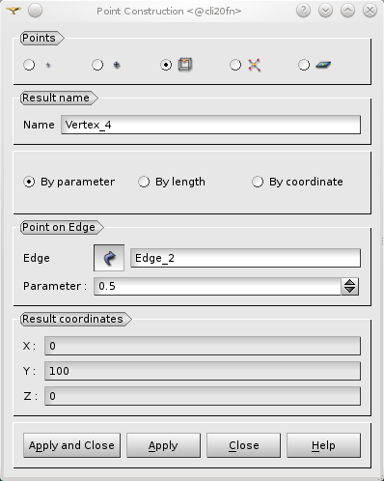Screen dimensions: 384x481
Task: Click the shade window down-arrow icon
Action: (325, 11)
